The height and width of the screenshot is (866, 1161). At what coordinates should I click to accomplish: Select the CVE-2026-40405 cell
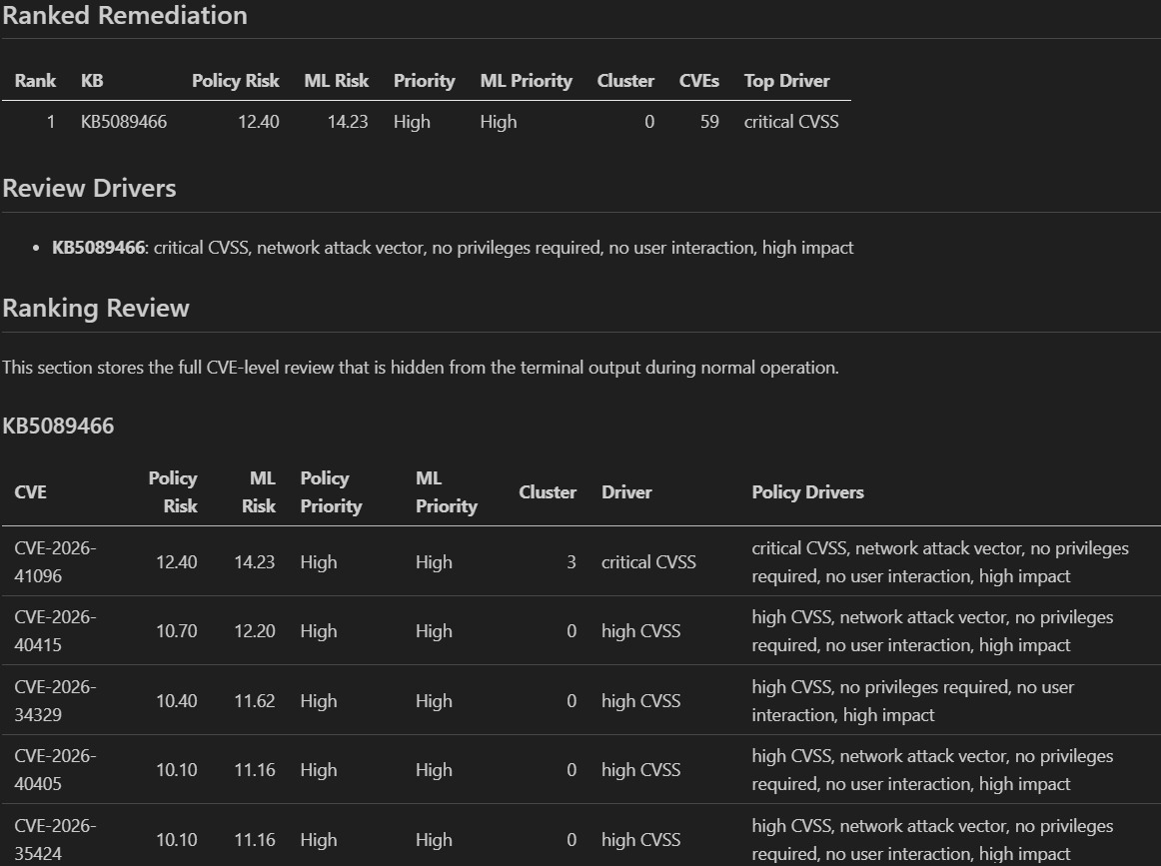coord(56,770)
